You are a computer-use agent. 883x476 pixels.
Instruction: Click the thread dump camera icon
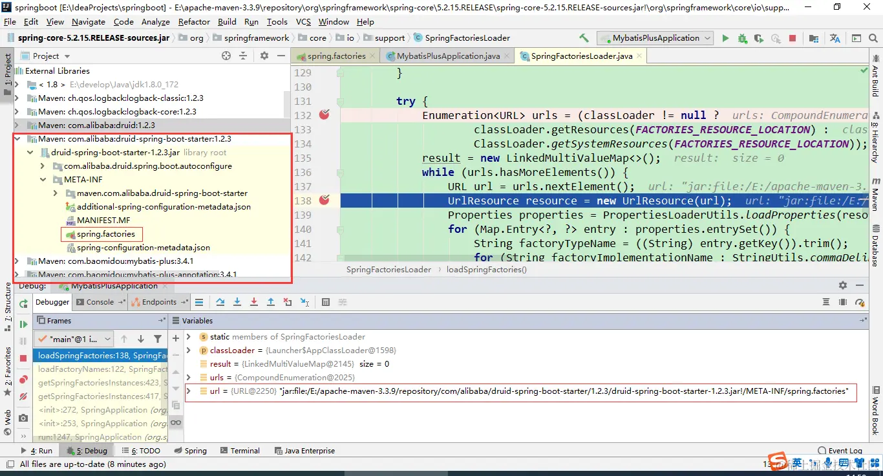(23, 418)
